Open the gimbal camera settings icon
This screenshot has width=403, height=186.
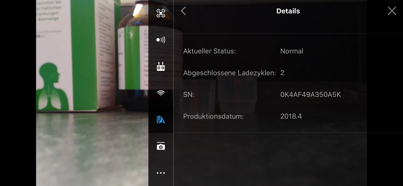(x=161, y=146)
